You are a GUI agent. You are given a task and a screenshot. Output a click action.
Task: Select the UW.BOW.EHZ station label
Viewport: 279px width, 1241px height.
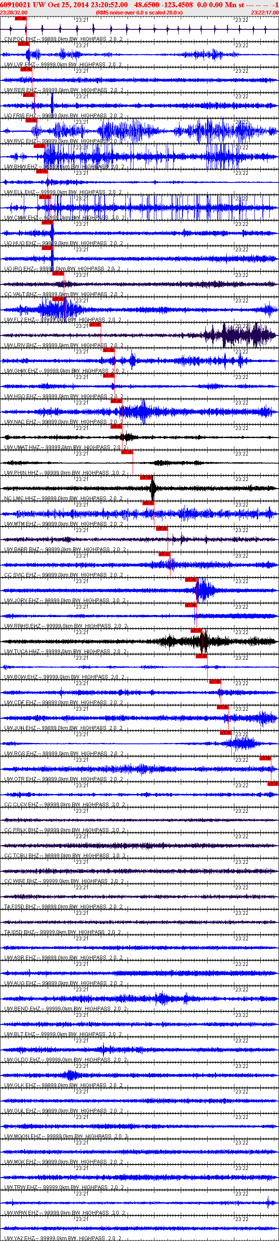pyautogui.click(x=64, y=677)
